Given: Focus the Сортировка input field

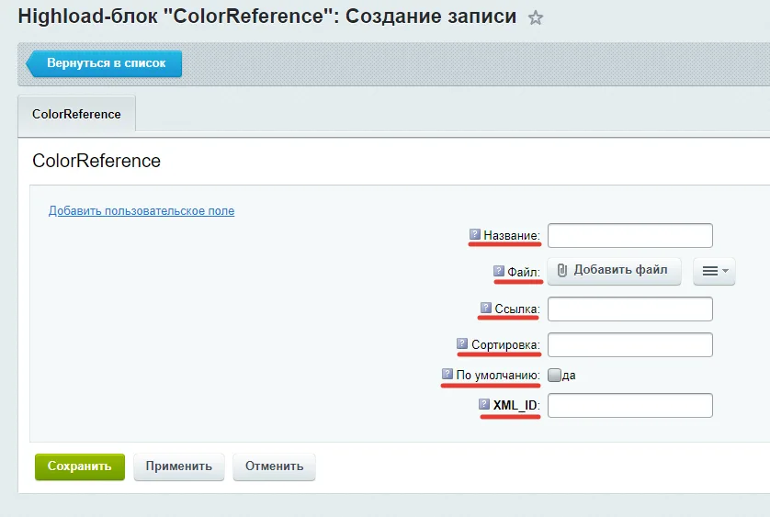Looking at the screenshot, I should pos(630,344).
